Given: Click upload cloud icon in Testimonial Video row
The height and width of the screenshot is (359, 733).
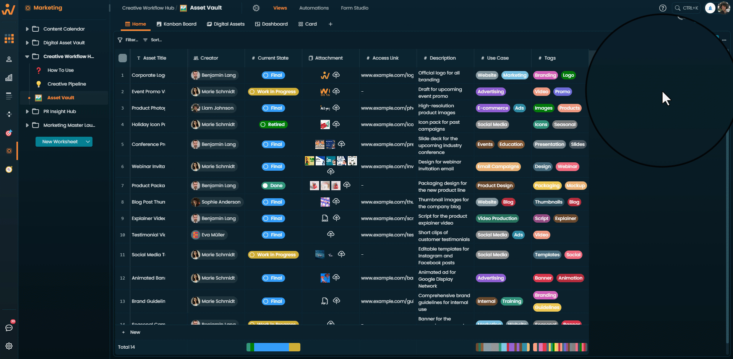Looking at the screenshot, I should tap(331, 234).
